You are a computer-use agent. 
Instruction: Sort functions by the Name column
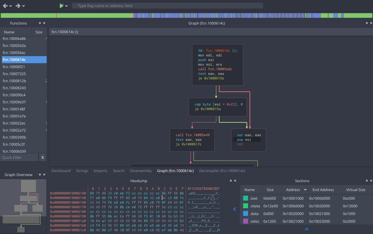coord(16,32)
